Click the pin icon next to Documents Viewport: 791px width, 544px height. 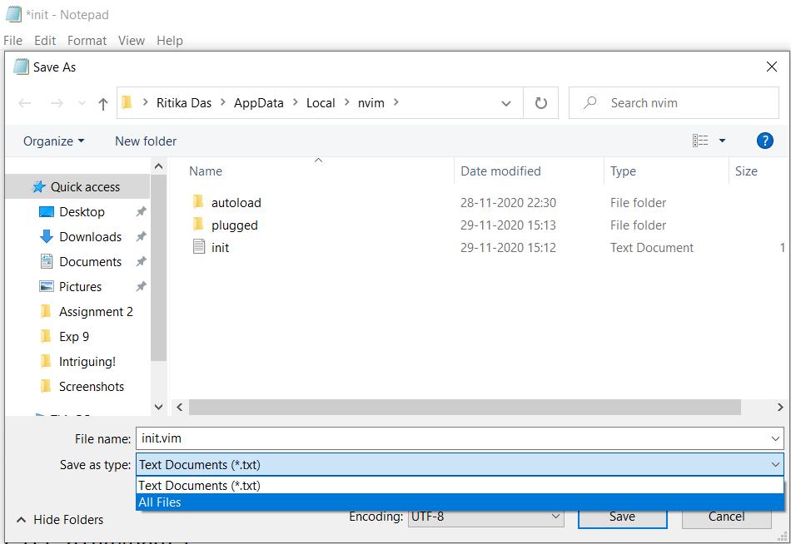(x=141, y=262)
